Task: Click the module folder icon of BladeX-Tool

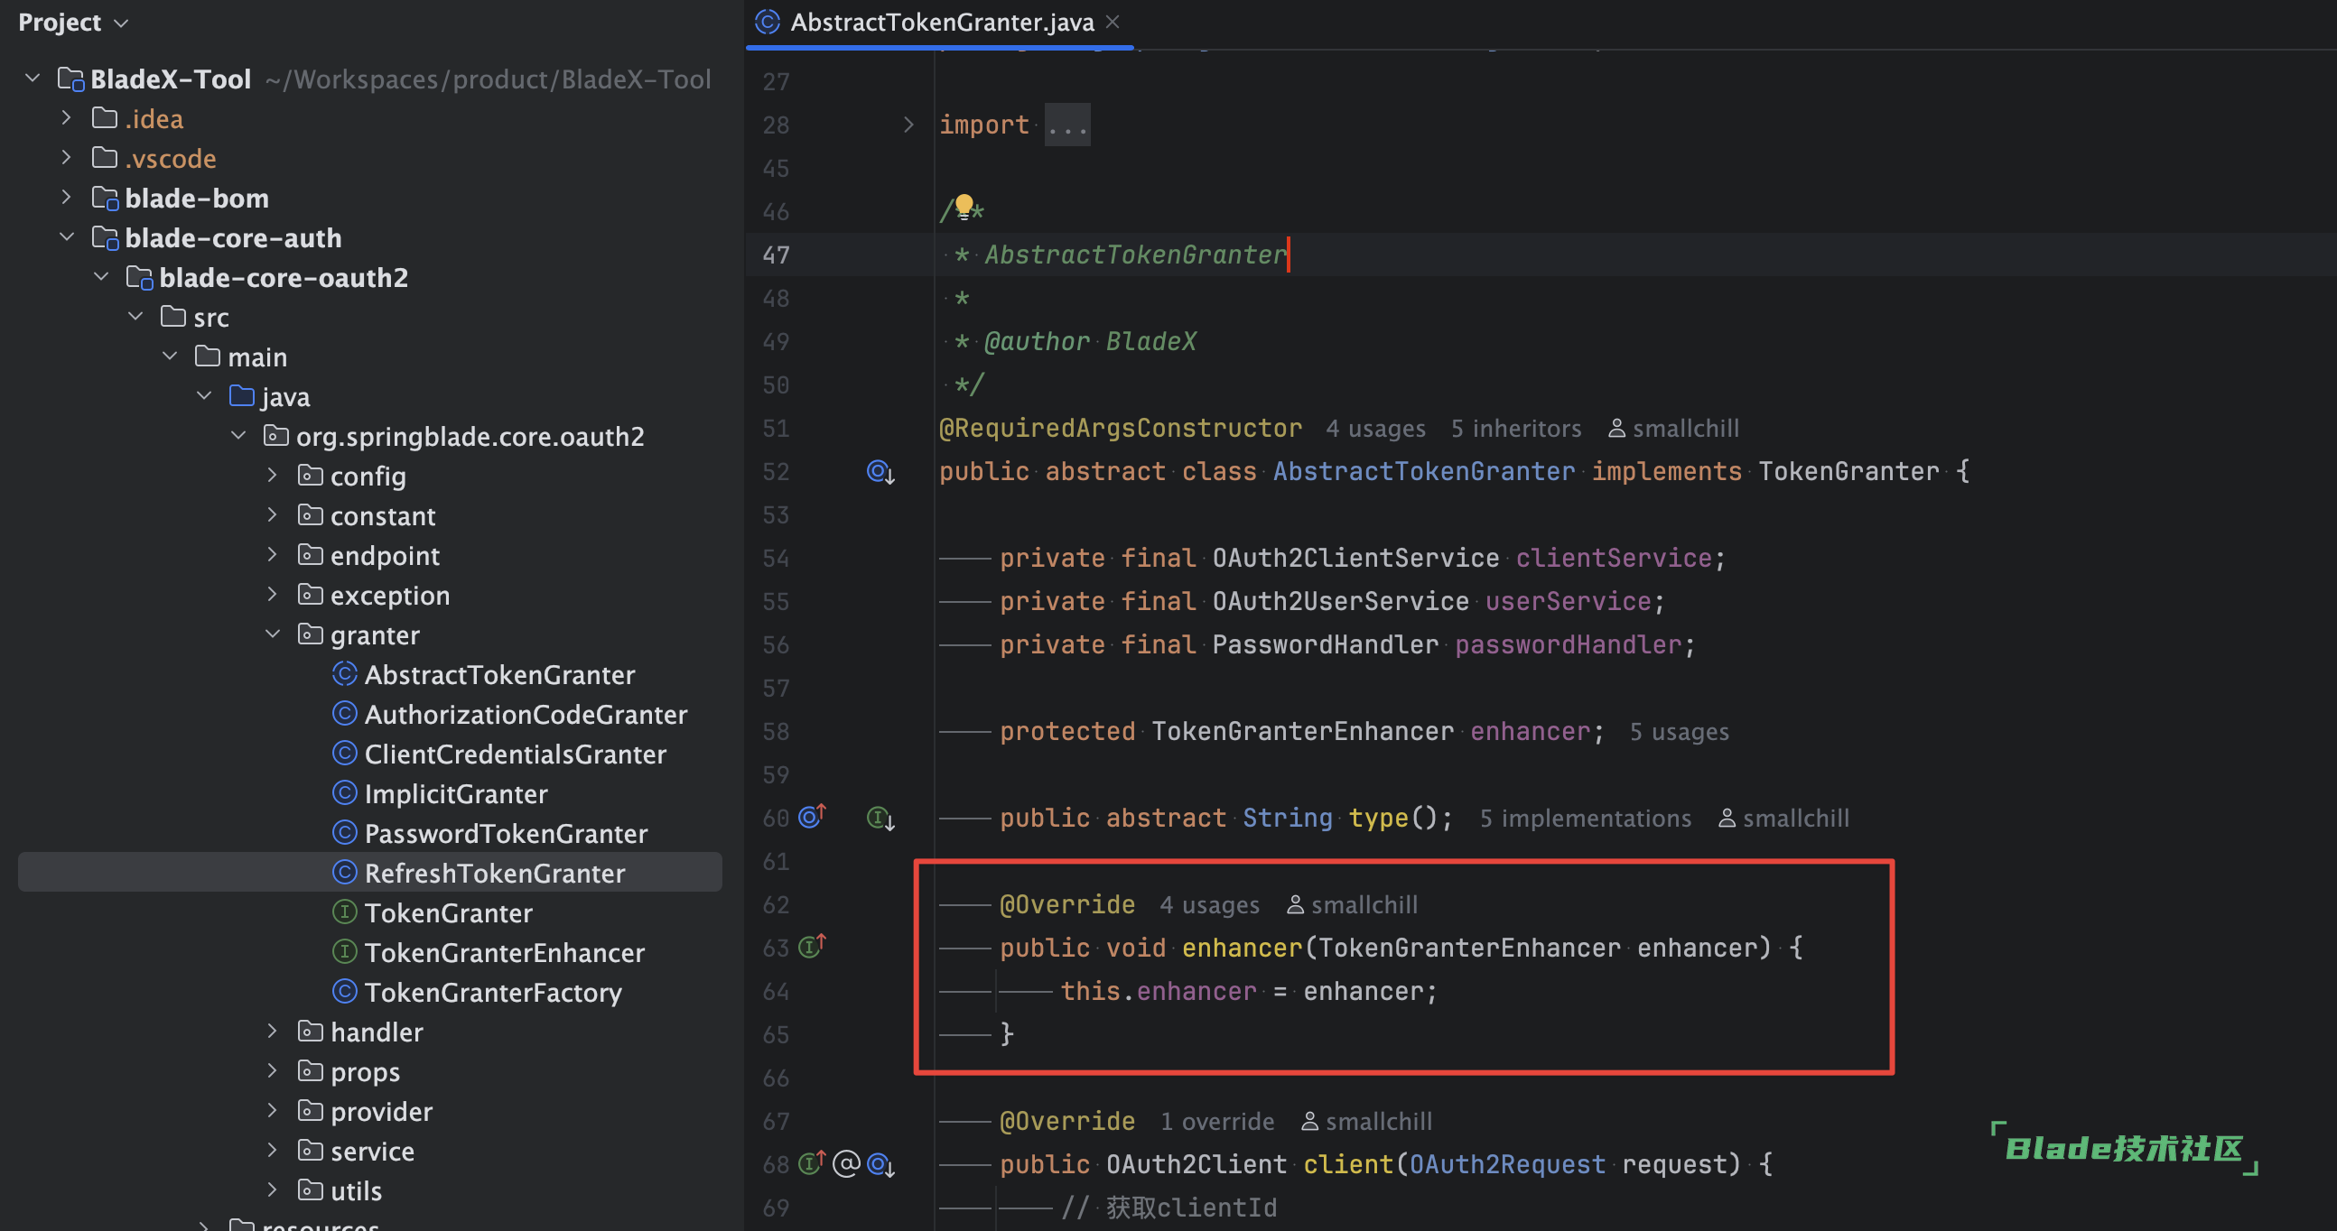Action: point(70,79)
